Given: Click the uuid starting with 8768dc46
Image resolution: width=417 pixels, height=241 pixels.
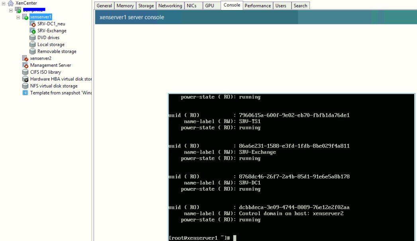Looking at the screenshot, I should tap(294, 176).
